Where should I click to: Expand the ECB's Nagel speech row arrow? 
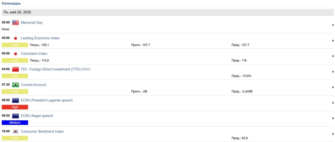click(333, 118)
